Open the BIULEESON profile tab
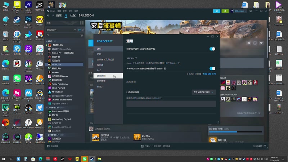The width and height of the screenshot is (288, 162). pos(86,15)
